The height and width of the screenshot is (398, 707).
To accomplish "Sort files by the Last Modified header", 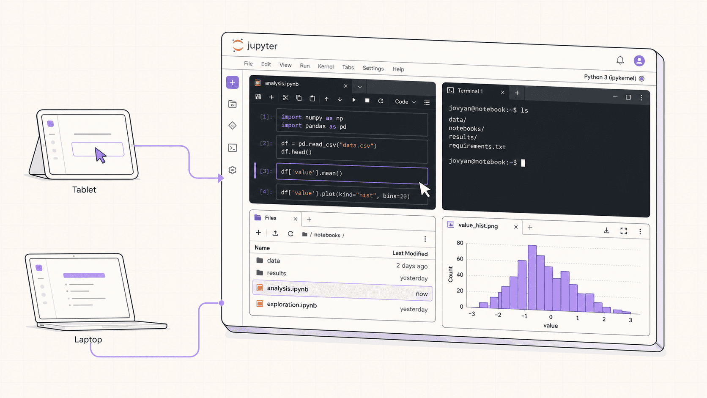I will tap(410, 253).
